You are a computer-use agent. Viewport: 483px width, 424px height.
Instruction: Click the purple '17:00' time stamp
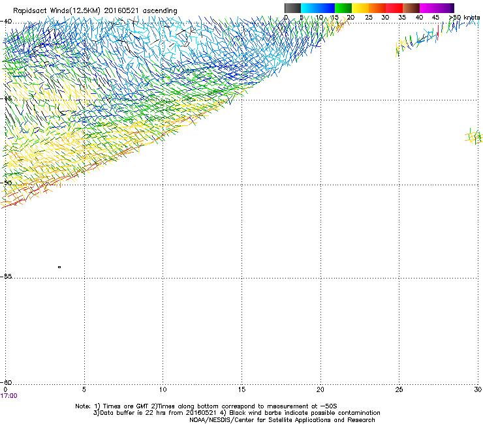[9, 396]
